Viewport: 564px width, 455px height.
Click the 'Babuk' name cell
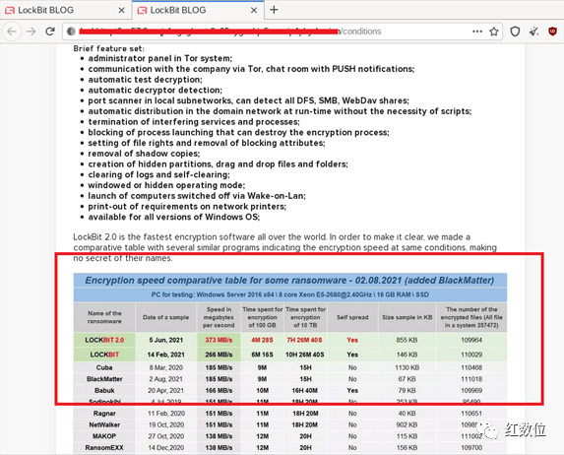[x=104, y=391]
